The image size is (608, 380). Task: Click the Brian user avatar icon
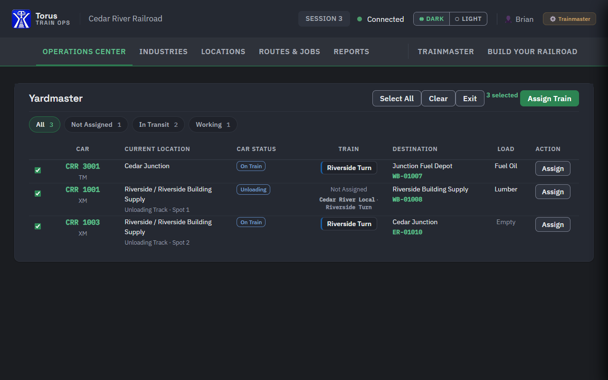point(508,19)
